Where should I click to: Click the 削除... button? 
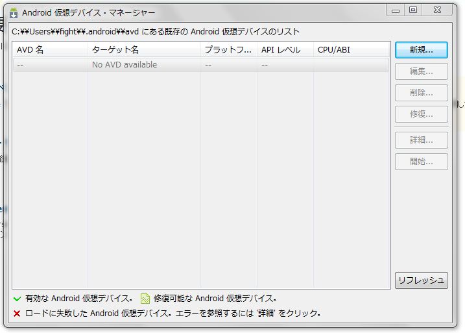[421, 93]
